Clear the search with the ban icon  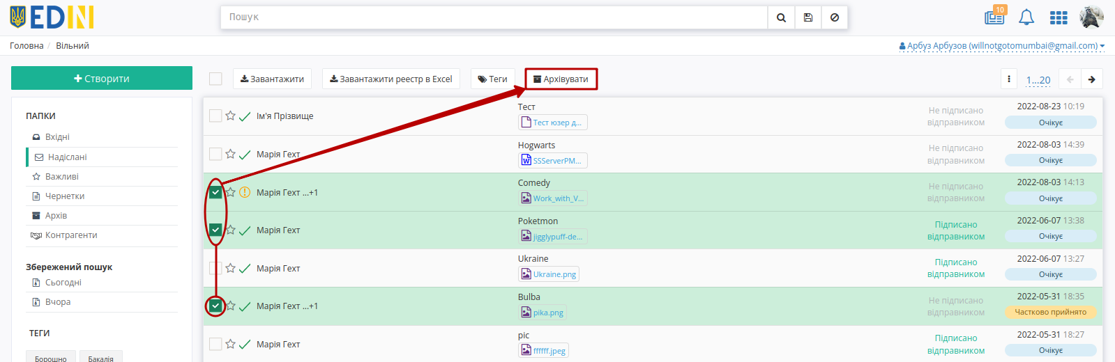(834, 17)
